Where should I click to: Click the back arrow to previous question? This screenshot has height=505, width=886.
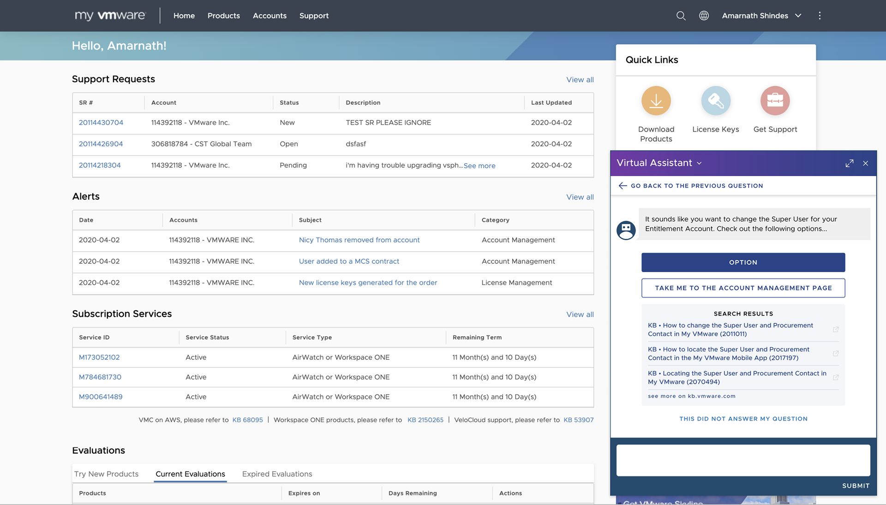pyautogui.click(x=623, y=186)
